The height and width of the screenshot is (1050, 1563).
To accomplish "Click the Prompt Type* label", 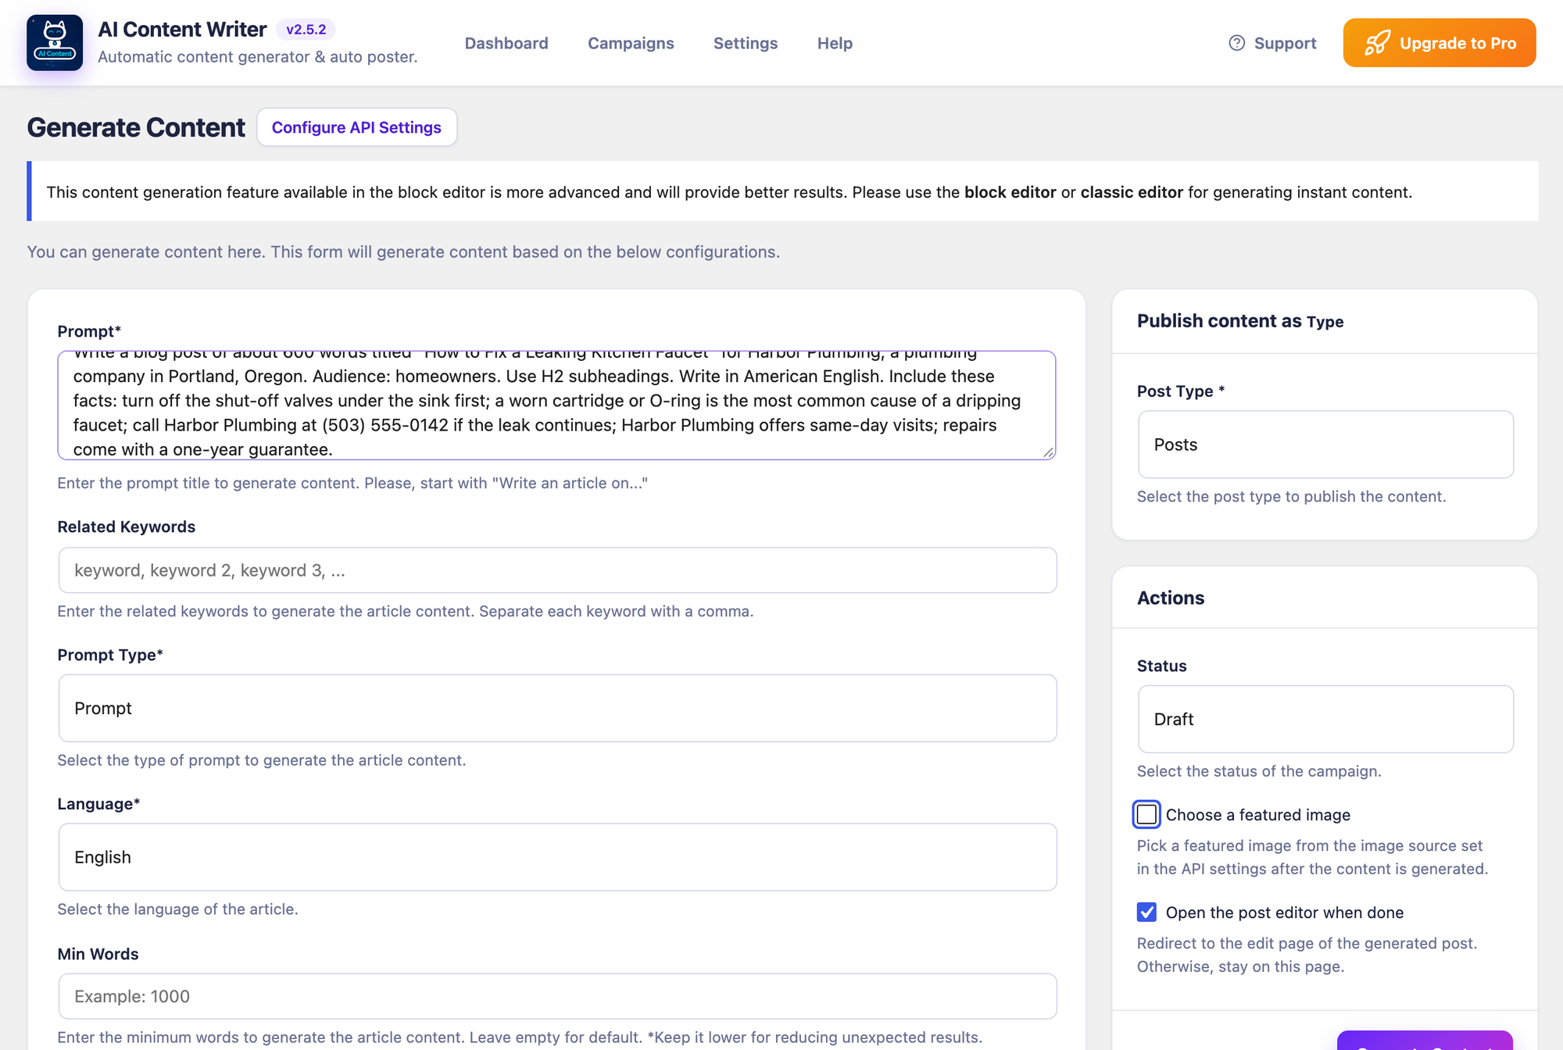I will (x=110, y=655).
